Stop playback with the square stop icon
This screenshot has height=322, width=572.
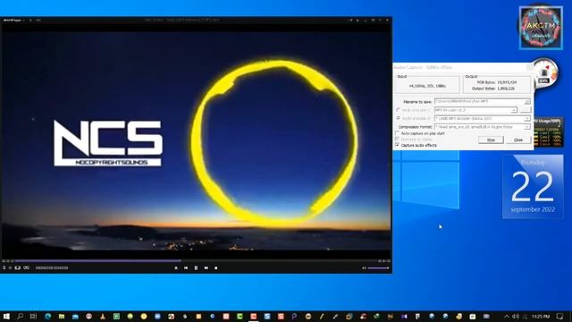click(216, 268)
